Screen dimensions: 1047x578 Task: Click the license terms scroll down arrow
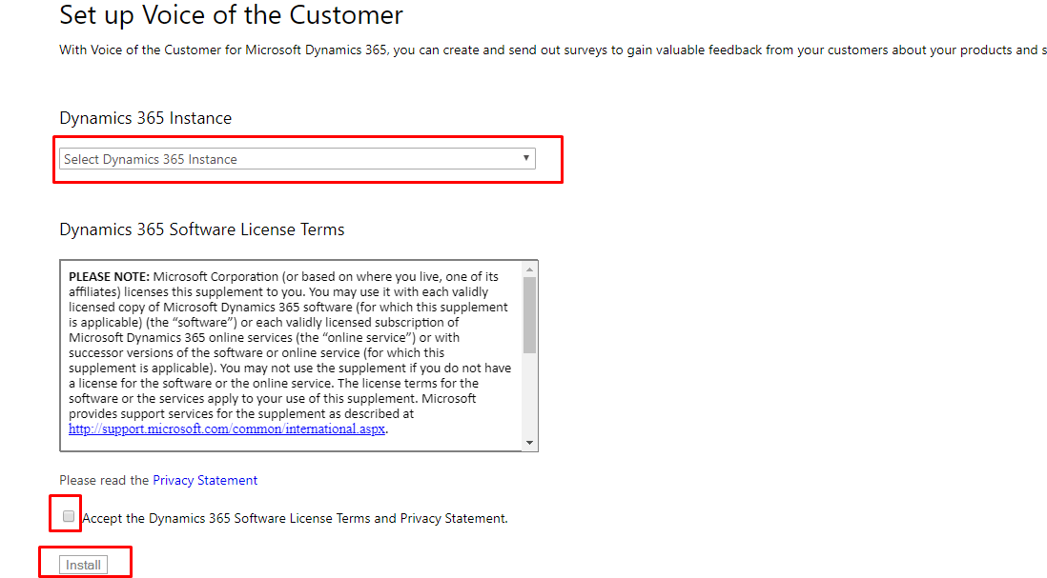pyautogui.click(x=529, y=443)
